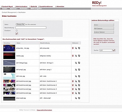This screenshot has height=112, width=122.
Task: Click the pointer icon for still-trashmovies1.jpg
Action: point(76,81)
